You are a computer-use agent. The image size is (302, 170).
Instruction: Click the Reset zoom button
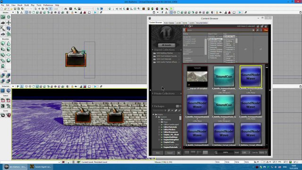pos(236,153)
